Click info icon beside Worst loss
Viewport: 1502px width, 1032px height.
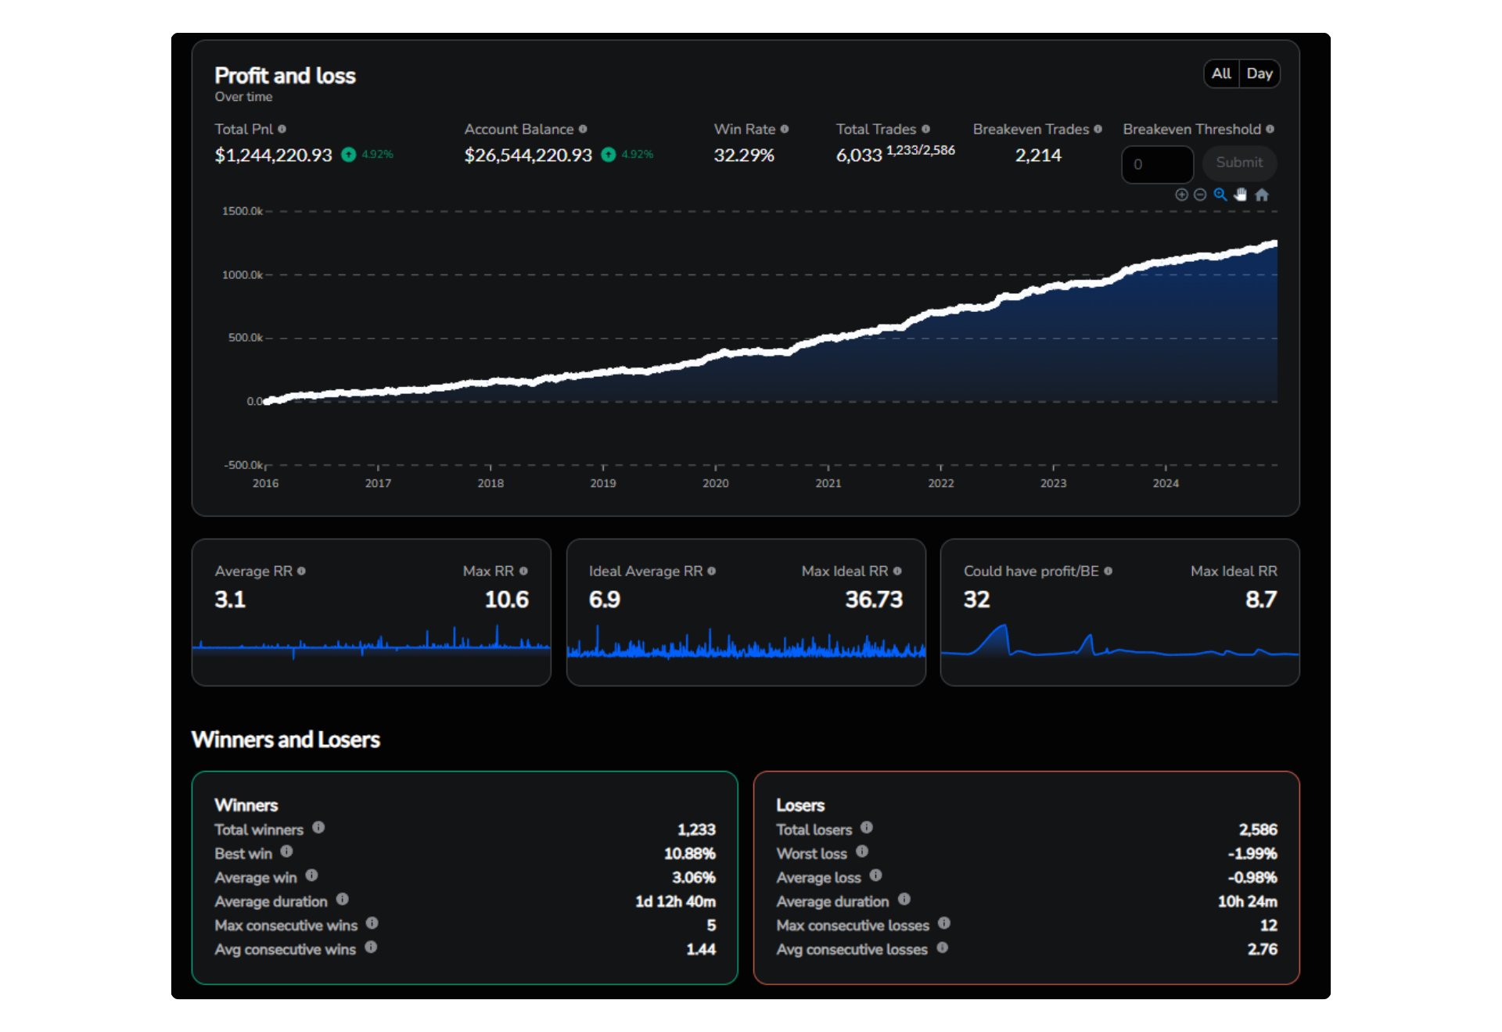(x=862, y=851)
